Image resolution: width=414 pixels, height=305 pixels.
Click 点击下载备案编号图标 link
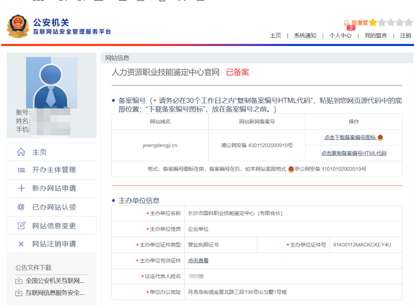click(x=350, y=138)
